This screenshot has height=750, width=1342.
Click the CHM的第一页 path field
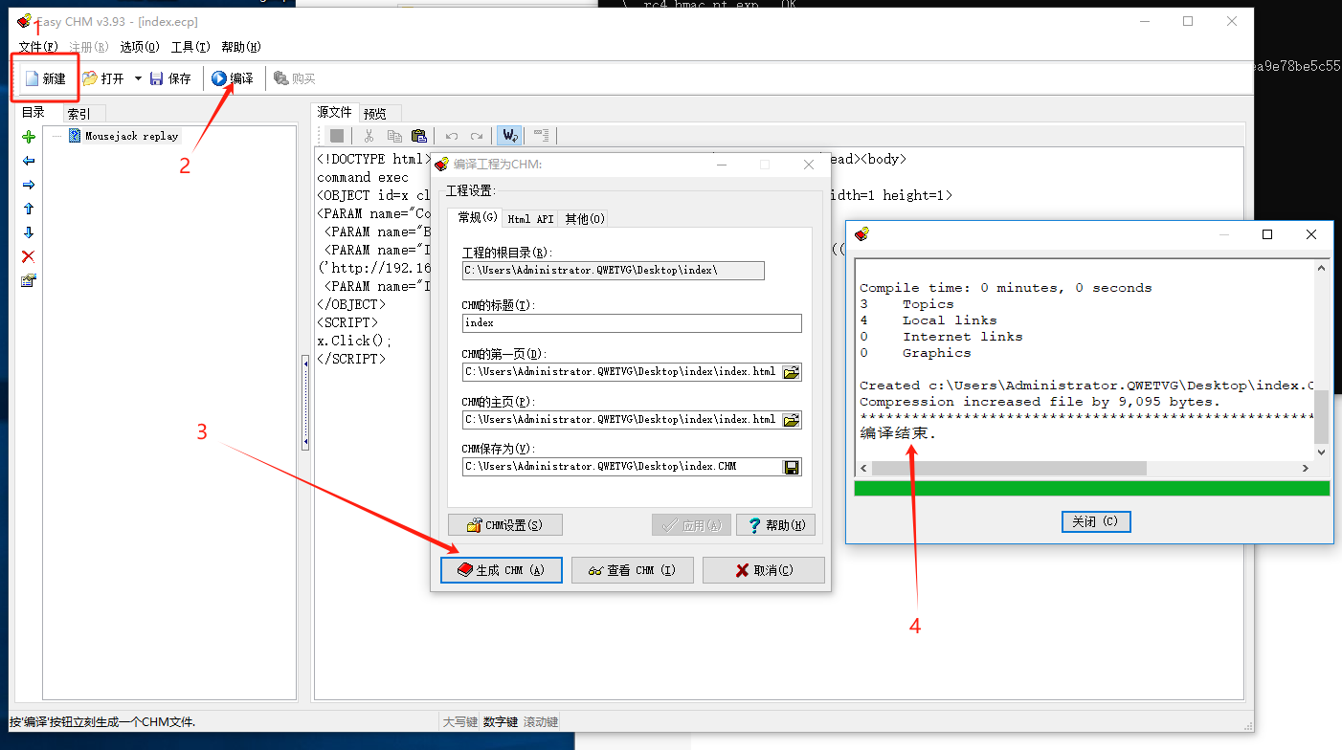tap(621, 372)
